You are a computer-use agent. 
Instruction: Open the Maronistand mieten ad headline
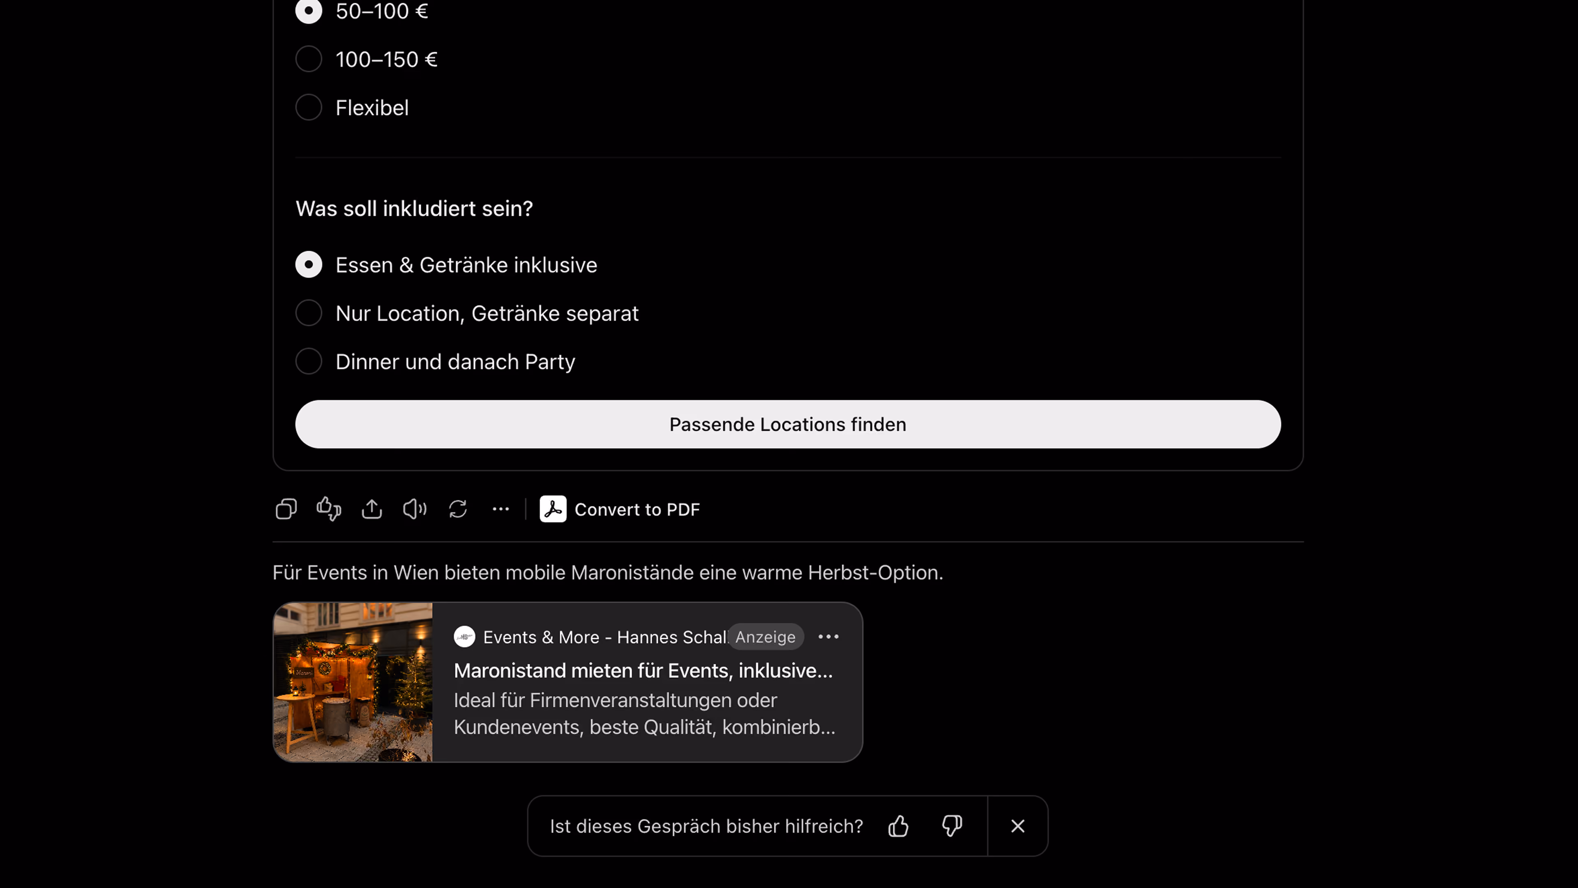643,671
